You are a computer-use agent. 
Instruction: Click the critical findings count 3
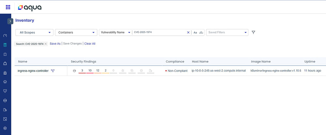82,71
